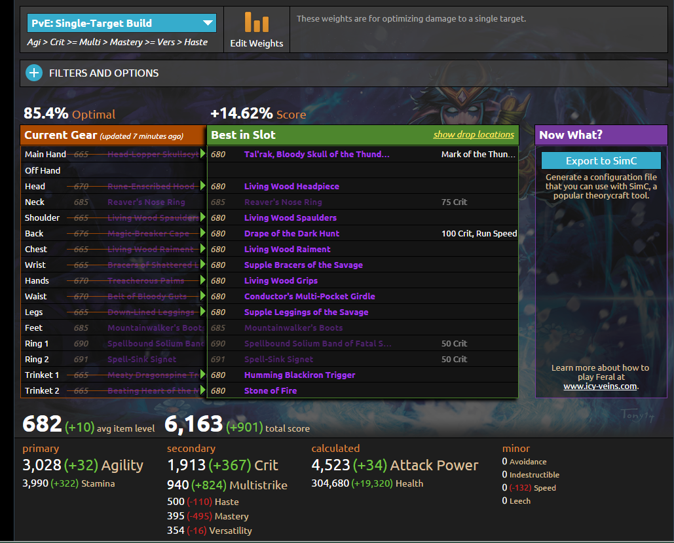The width and height of the screenshot is (674, 543).
Task: Click Conductor's Multi-Pocket Girdle item
Action: click(x=309, y=297)
